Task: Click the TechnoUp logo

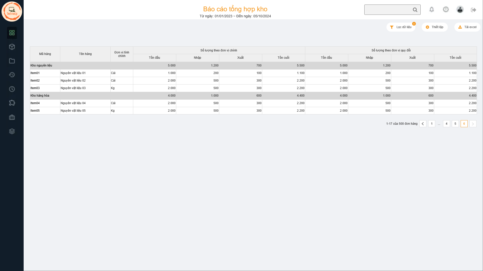Action: click(12, 12)
